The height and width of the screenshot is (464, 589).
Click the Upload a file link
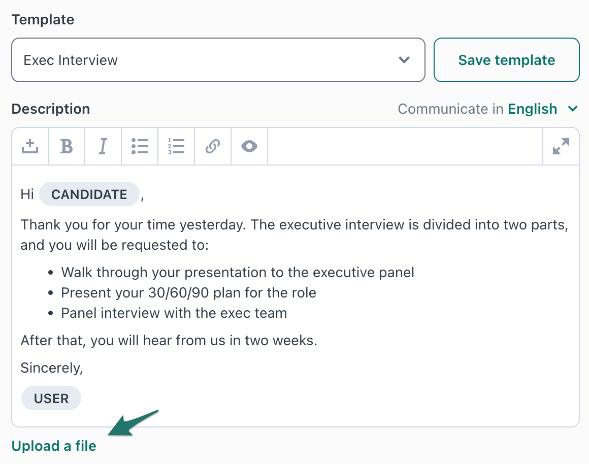click(54, 446)
